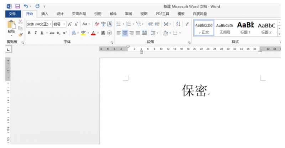This screenshot has height=148, width=285.
Task: Click the grow font size icon
Action: click(x=70, y=24)
